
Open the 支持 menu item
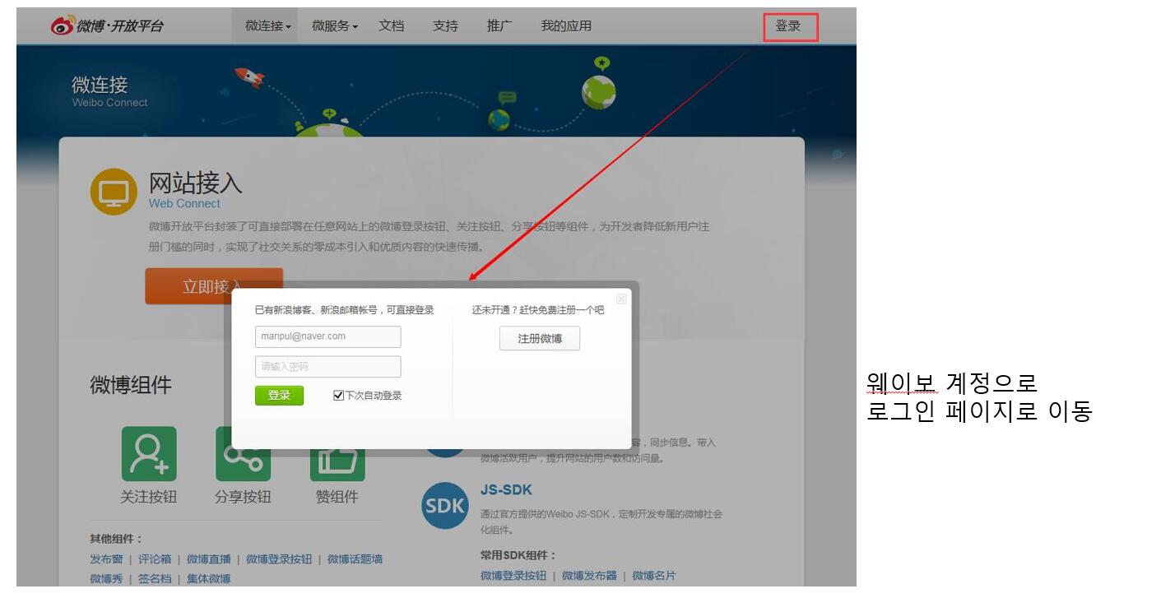tap(445, 26)
